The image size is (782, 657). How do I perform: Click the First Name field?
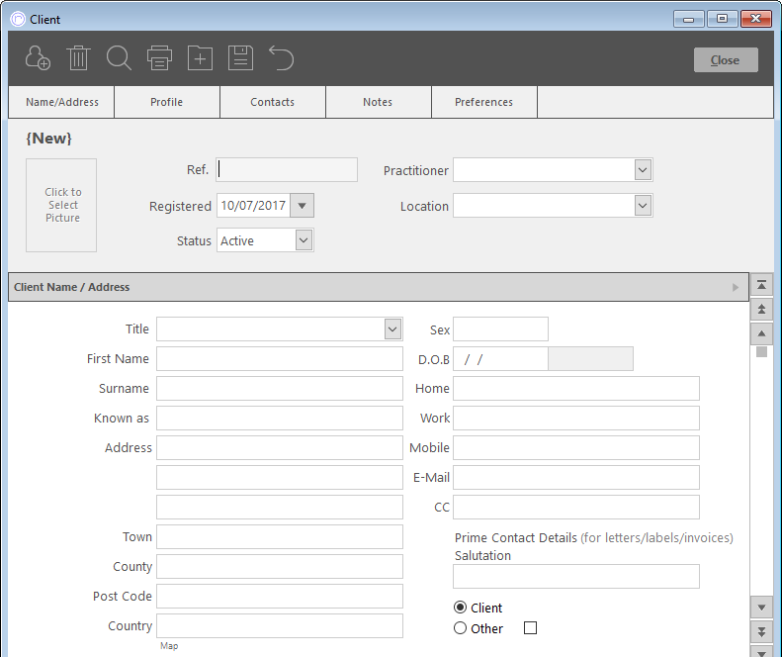coord(280,359)
